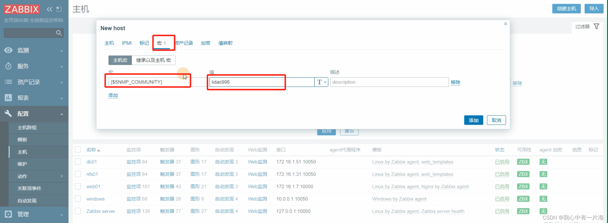Viewport: 608px width, 223px height.
Task: Expand the 服务 menu chevron
Action: [x=62, y=67]
